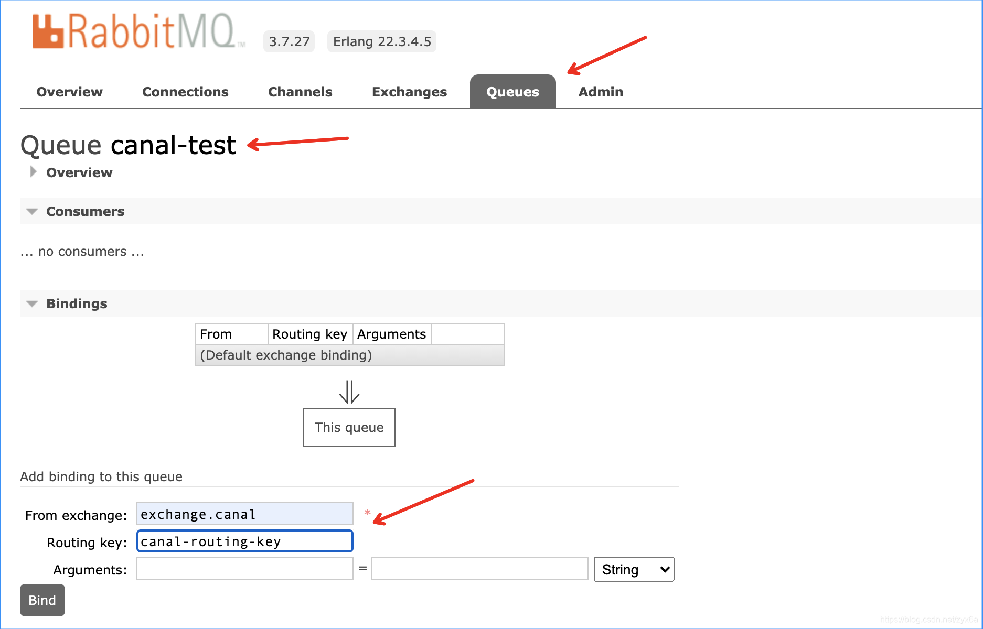Click the Routing key input field
Viewport: 983px width, 629px height.
pyautogui.click(x=244, y=541)
